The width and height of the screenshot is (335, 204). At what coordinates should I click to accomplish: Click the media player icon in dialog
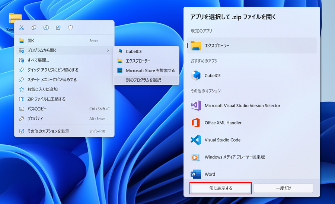click(x=195, y=157)
